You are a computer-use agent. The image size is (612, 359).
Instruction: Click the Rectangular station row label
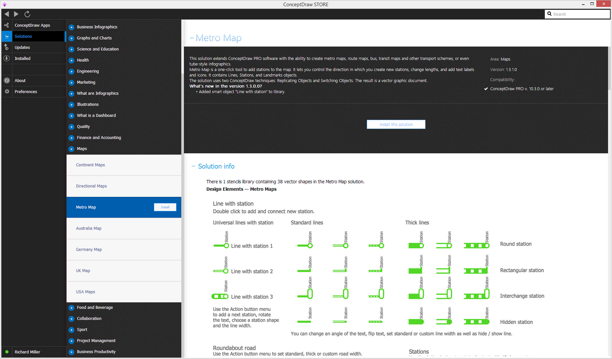pyautogui.click(x=522, y=270)
